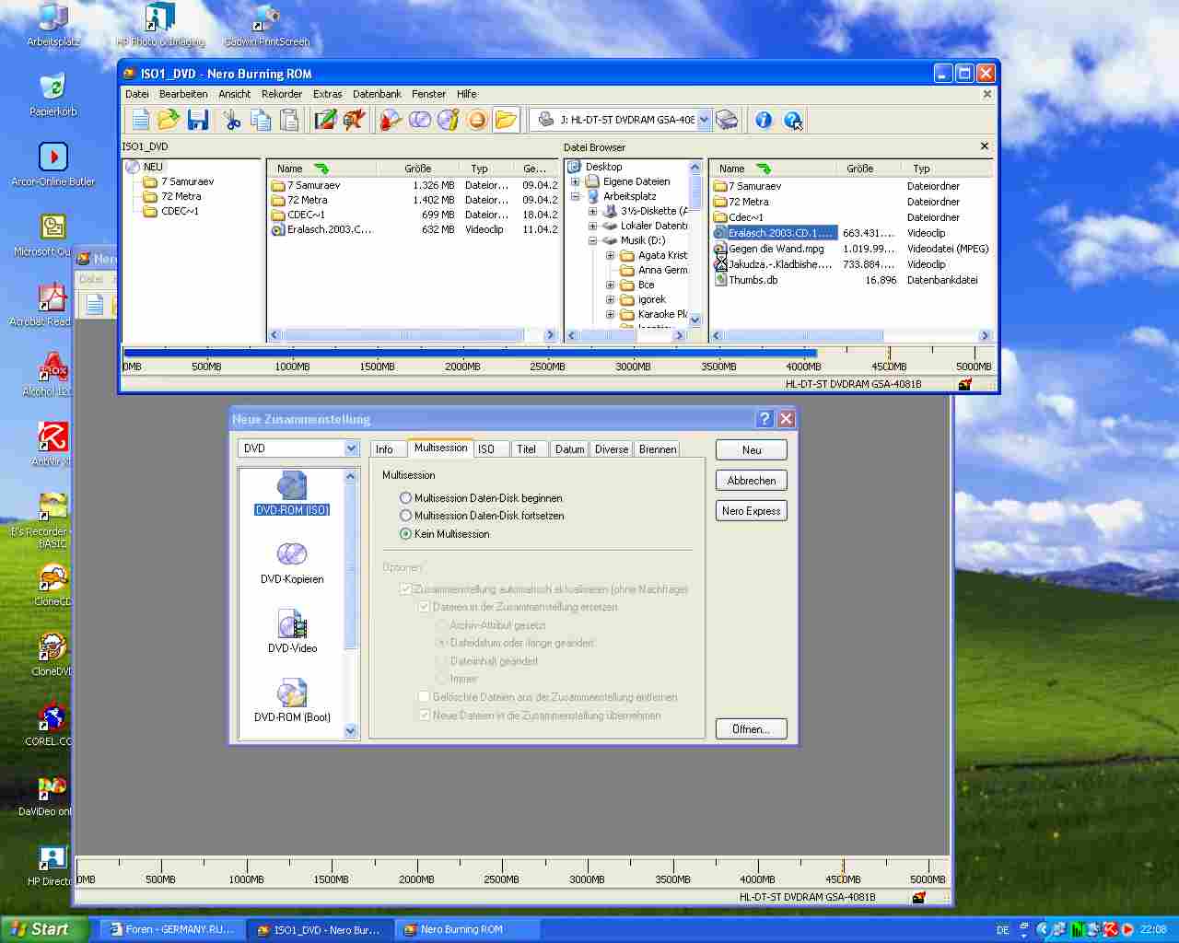Click the Open compilation folder icon
The height and width of the screenshot is (943, 1179).
pyautogui.click(x=168, y=120)
